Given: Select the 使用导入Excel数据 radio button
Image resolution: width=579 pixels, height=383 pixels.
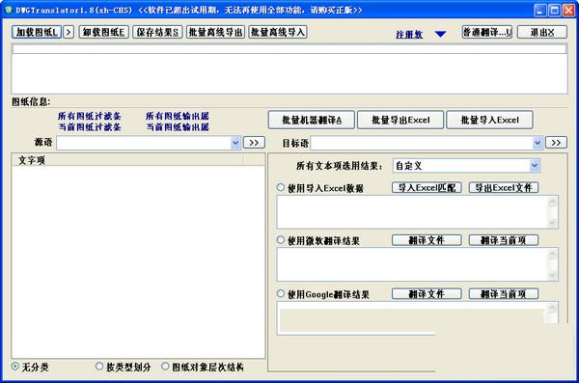Looking at the screenshot, I should pyautogui.click(x=281, y=187).
